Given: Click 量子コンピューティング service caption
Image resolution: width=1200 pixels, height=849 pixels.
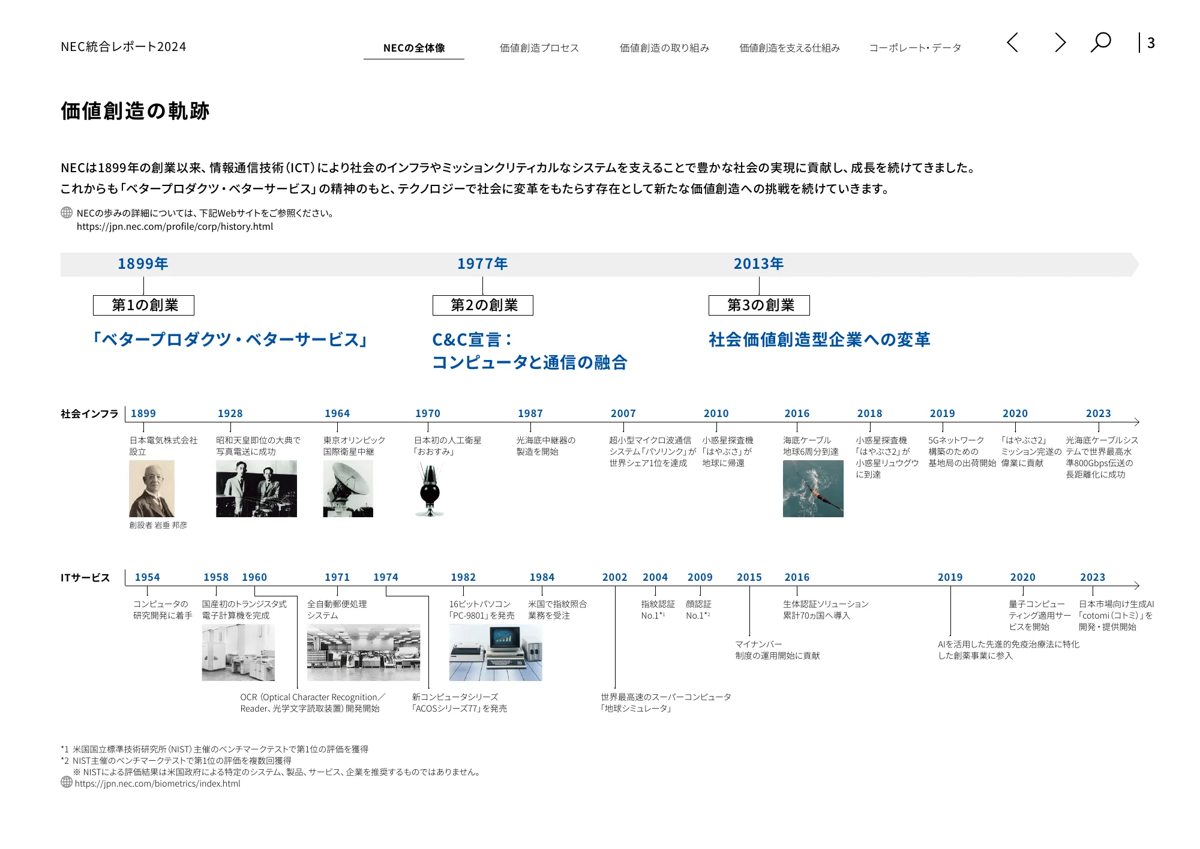Looking at the screenshot, I should coord(1040,616).
